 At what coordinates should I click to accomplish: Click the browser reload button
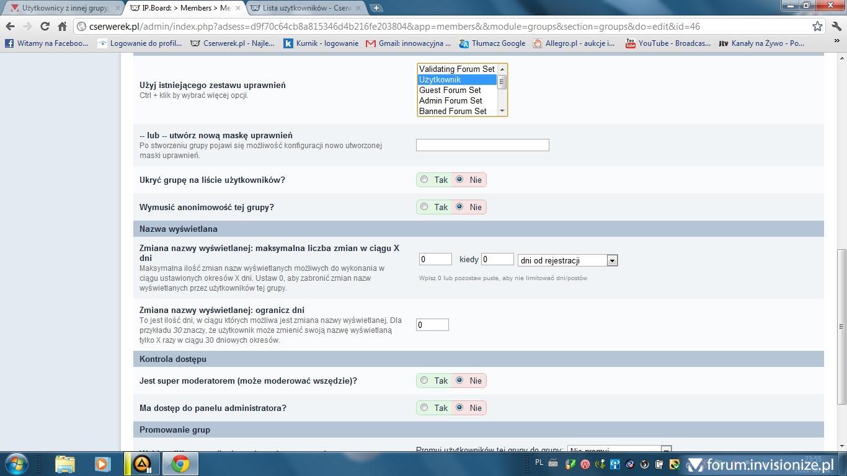[x=45, y=26]
